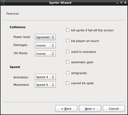Click the Features page heading
The image size is (128, 115).
12,14
